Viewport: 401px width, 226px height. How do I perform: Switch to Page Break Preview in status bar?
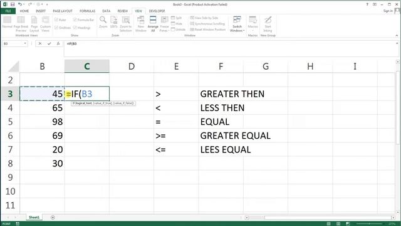(x=348, y=223)
